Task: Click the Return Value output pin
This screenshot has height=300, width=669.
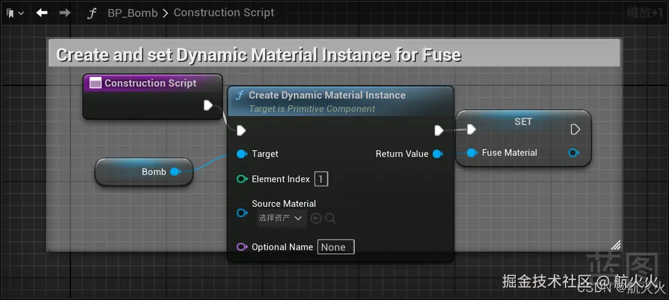Action: (438, 154)
